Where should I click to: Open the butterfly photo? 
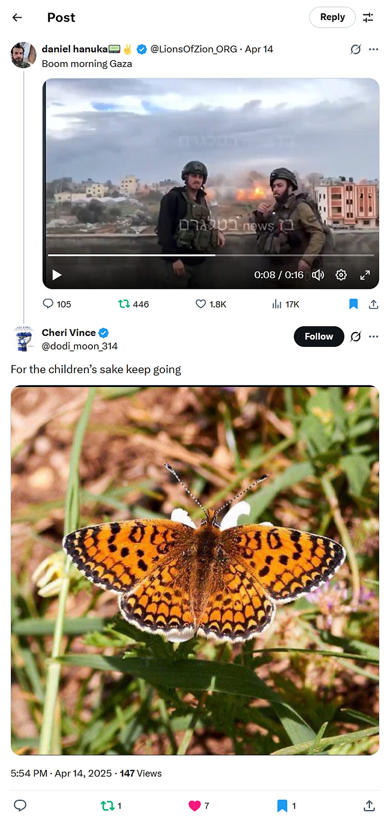pos(195,570)
